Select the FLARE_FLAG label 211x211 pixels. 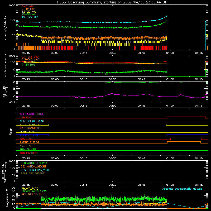point(27,132)
